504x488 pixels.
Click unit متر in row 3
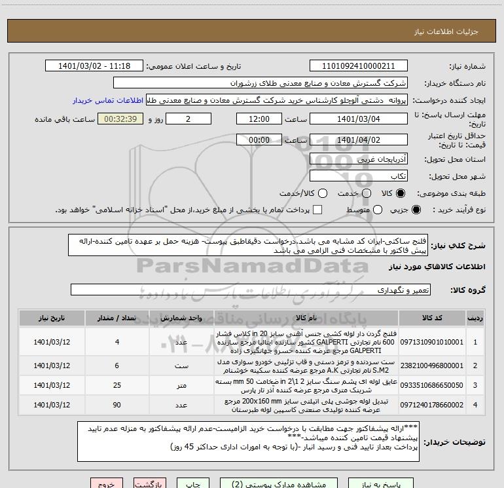[x=181, y=386]
